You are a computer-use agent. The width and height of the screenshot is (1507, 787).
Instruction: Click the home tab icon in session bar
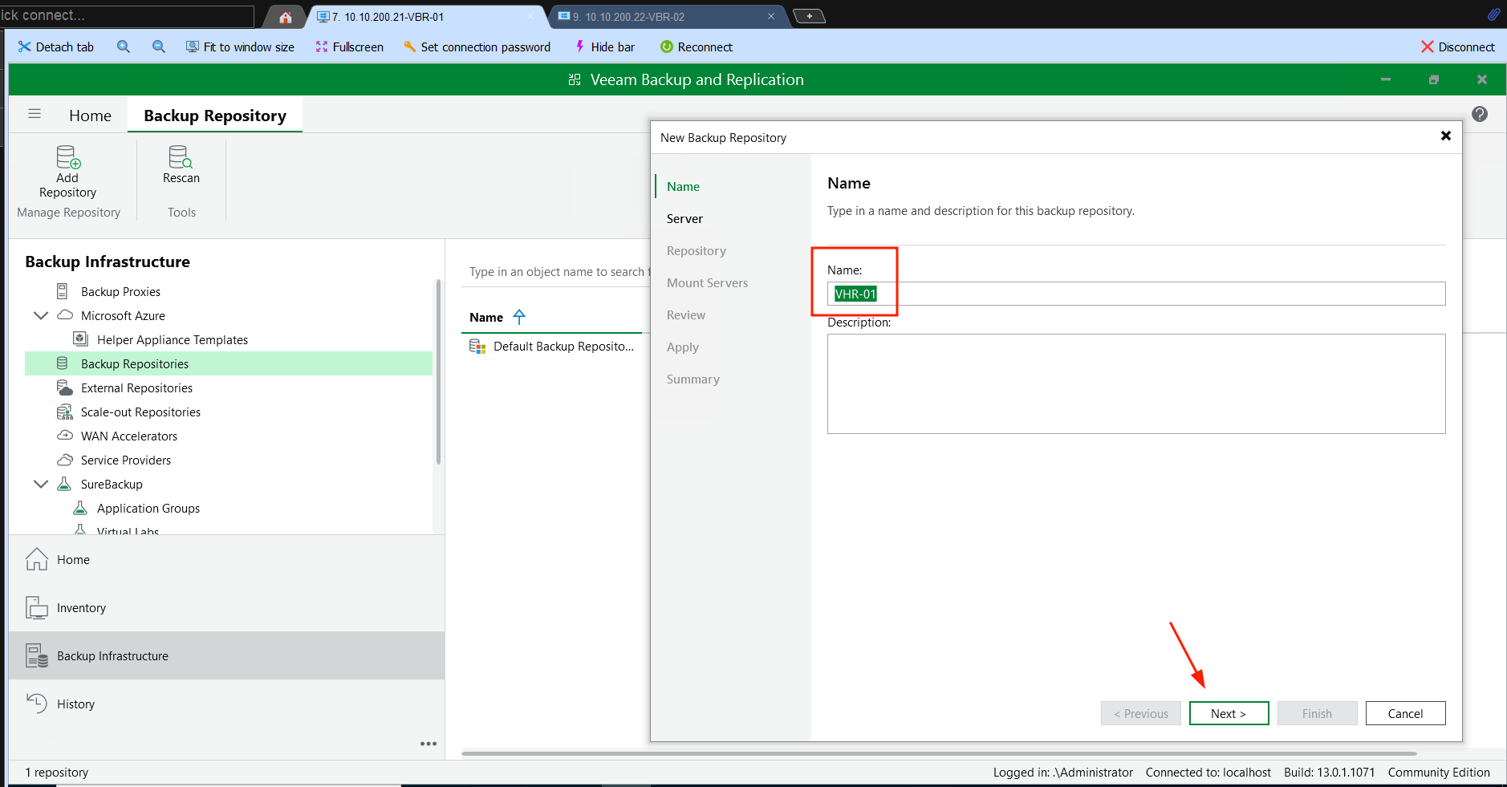pos(286,17)
